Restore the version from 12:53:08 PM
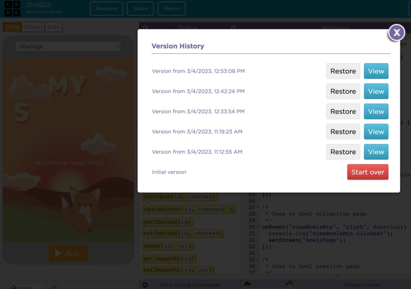 coord(343,71)
